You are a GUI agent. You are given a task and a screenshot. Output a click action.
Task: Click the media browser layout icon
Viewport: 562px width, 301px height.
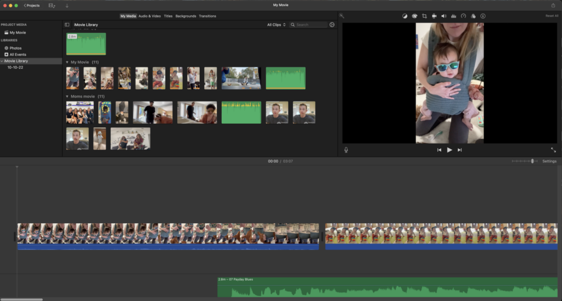tap(52, 5)
